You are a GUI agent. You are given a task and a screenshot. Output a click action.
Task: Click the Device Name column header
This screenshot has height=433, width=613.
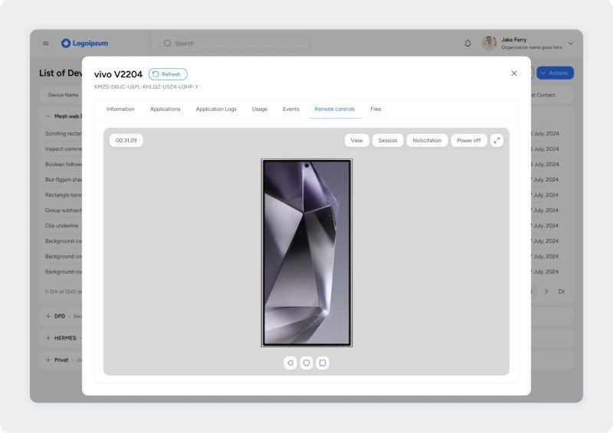[x=64, y=95]
